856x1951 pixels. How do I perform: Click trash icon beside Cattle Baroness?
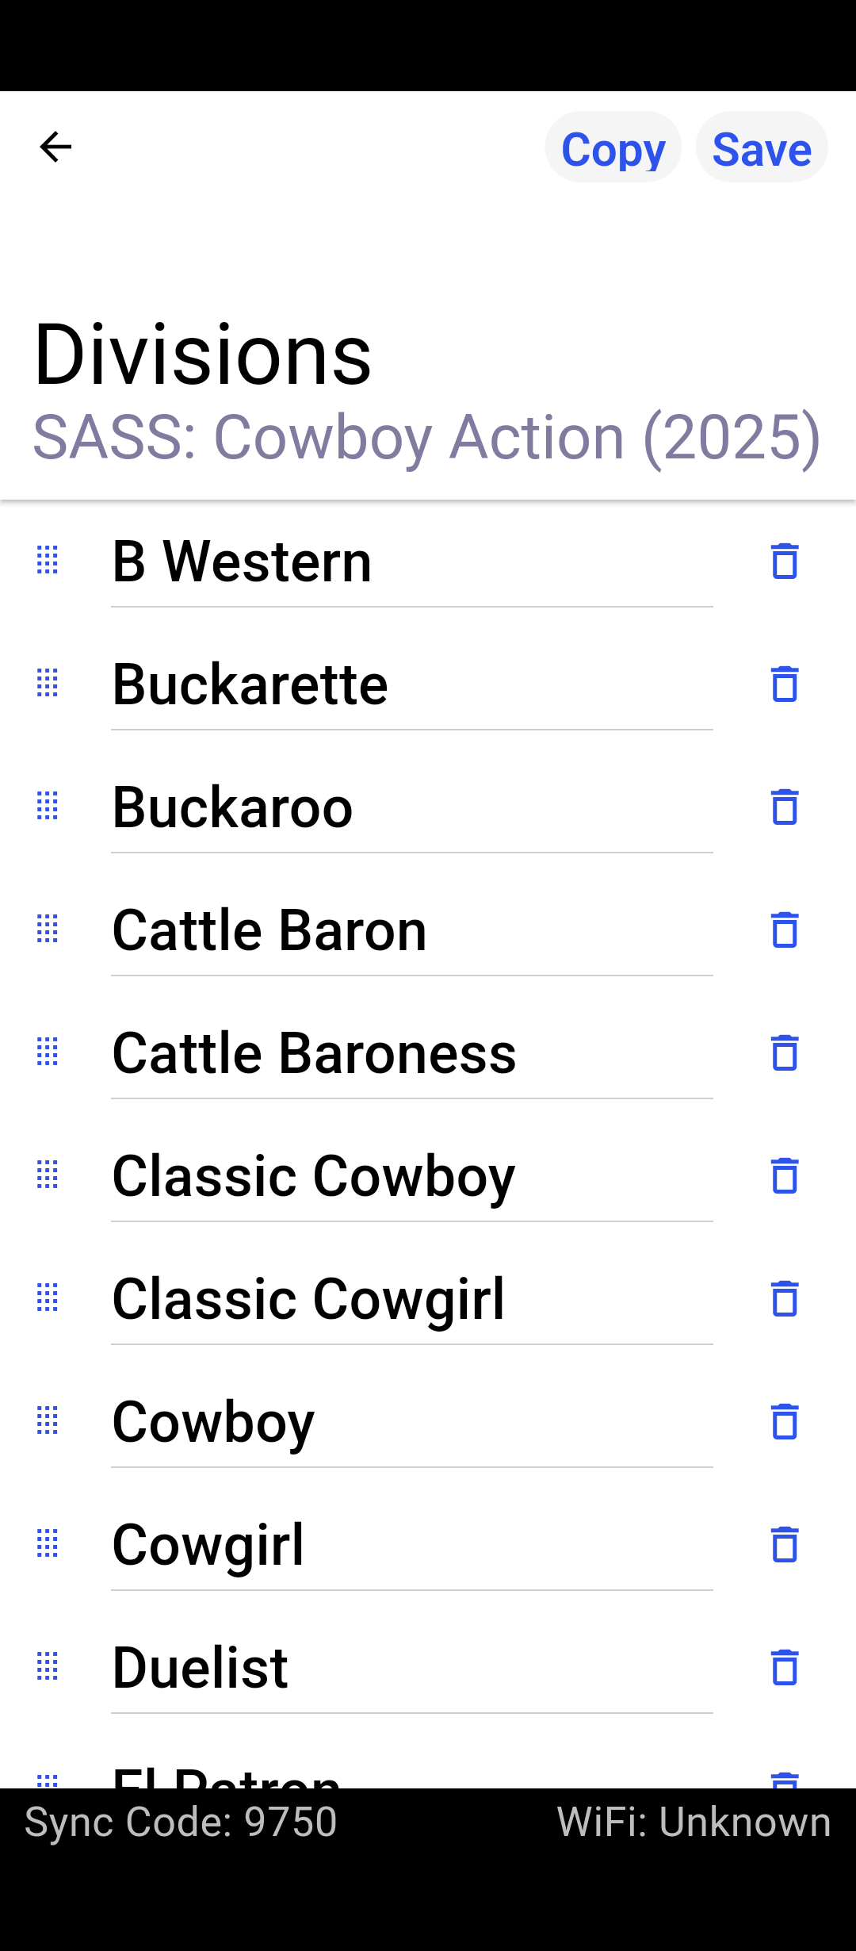tap(785, 1052)
